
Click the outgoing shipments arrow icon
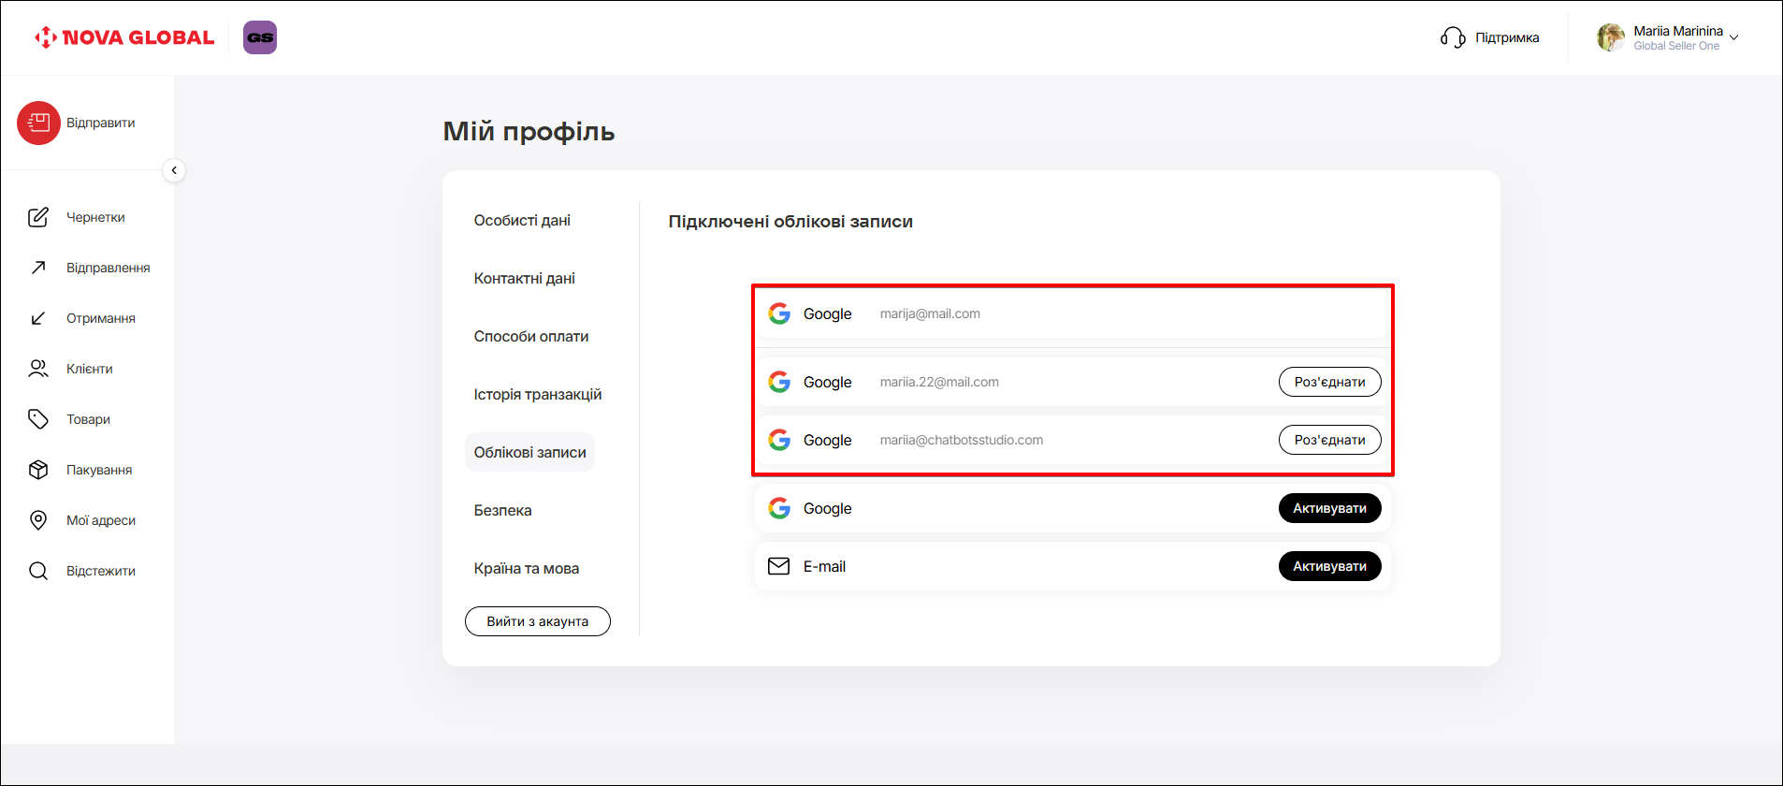(38, 268)
